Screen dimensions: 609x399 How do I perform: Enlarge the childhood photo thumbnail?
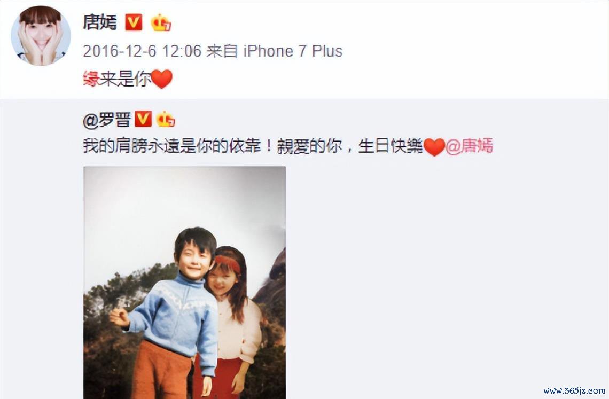coord(184,283)
